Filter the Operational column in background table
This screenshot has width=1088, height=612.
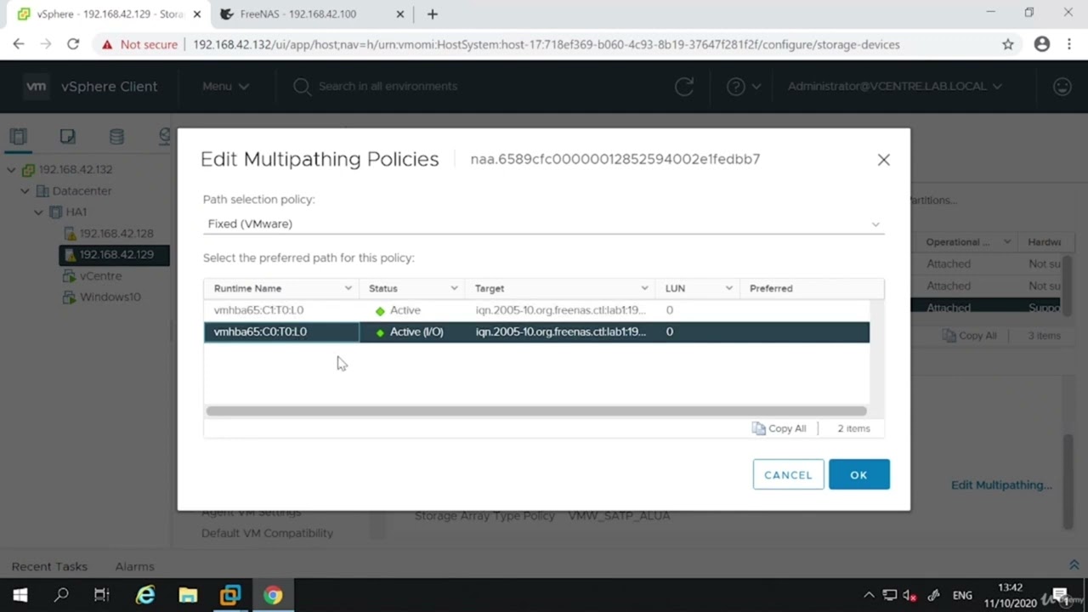click(1007, 242)
